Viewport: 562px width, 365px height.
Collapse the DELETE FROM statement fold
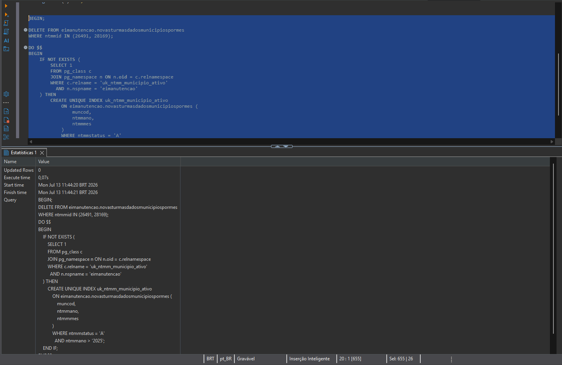pyautogui.click(x=25, y=30)
